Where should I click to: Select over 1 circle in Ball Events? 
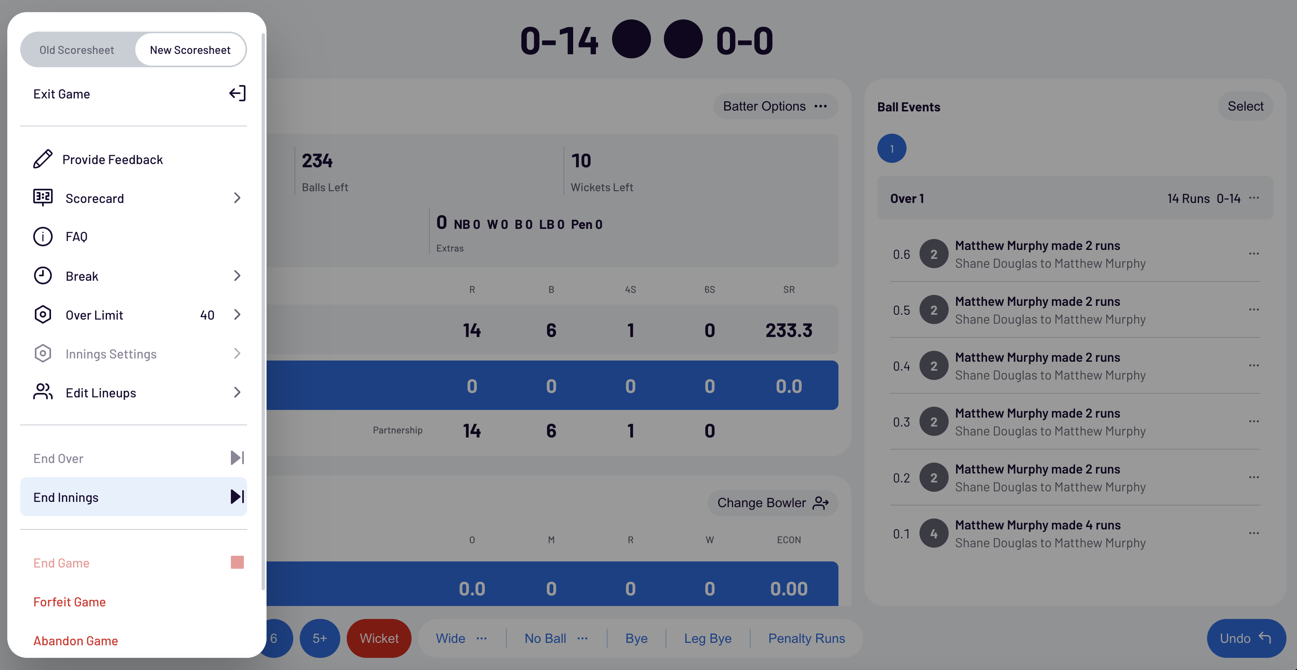(892, 149)
